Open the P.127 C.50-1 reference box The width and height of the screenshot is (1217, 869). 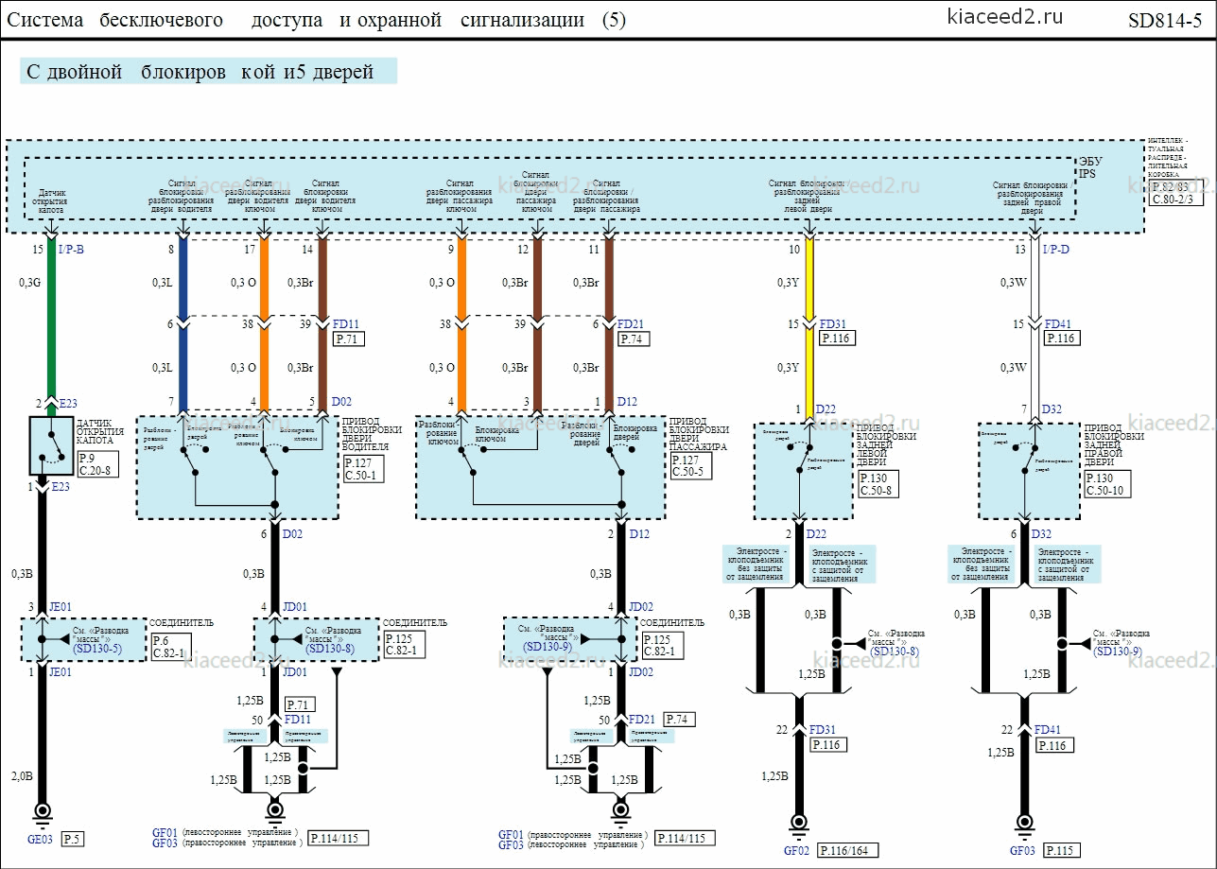pos(364,469)
